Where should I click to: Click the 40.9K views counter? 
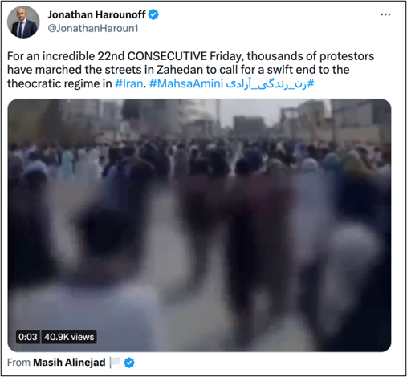pyautogui.click(x=69, y=337)
